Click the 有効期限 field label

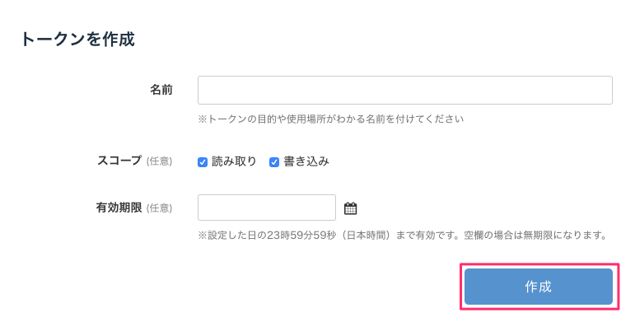tap(119, 208)
